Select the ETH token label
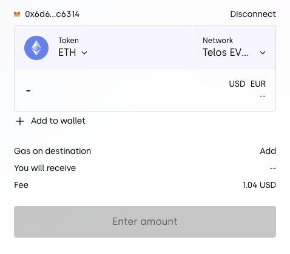Screen dimensions: 290x254 (x=67, y=53)
